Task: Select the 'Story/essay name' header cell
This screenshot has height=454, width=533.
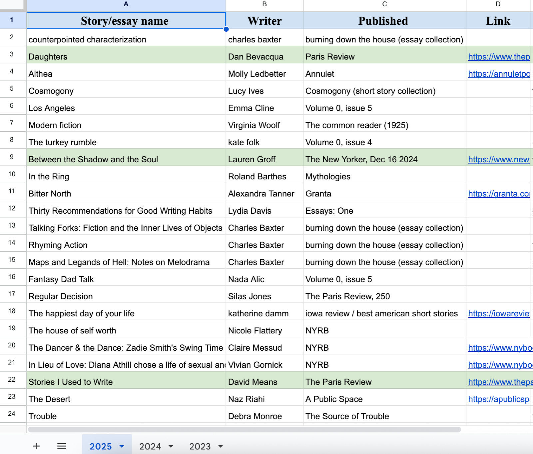Action: point(126,21)
